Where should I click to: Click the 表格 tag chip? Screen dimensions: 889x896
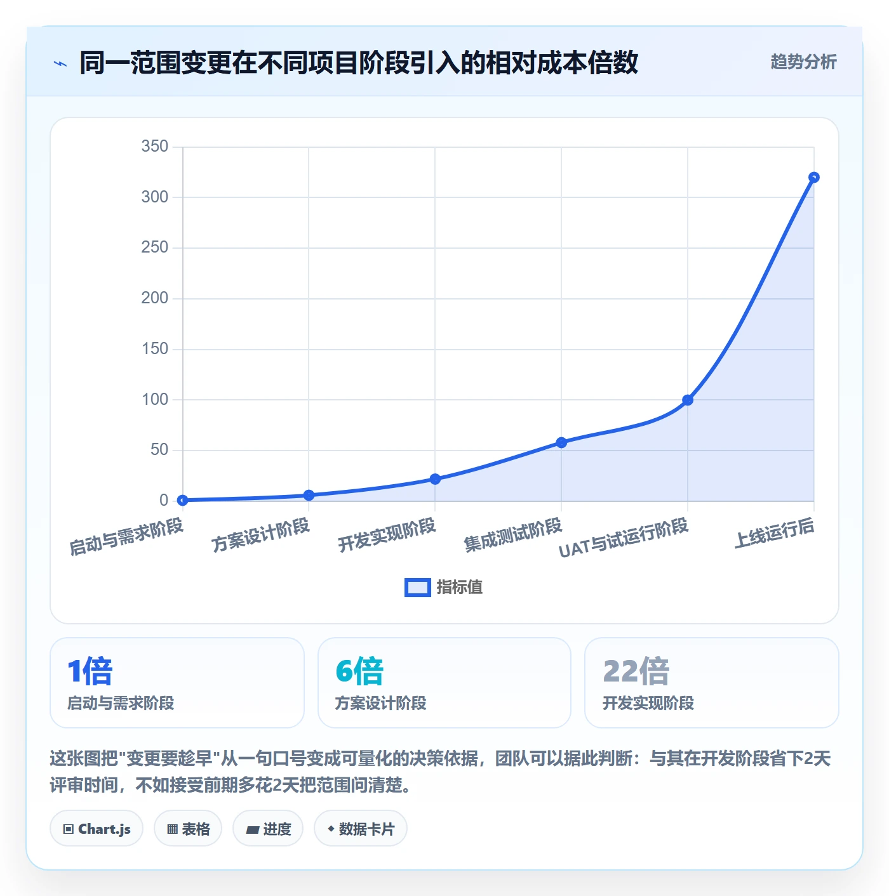coord(188,829)
